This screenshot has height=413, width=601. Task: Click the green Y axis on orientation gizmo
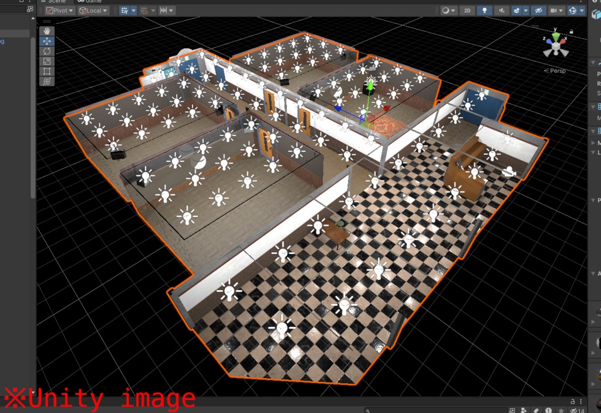(x=556, y=36)
